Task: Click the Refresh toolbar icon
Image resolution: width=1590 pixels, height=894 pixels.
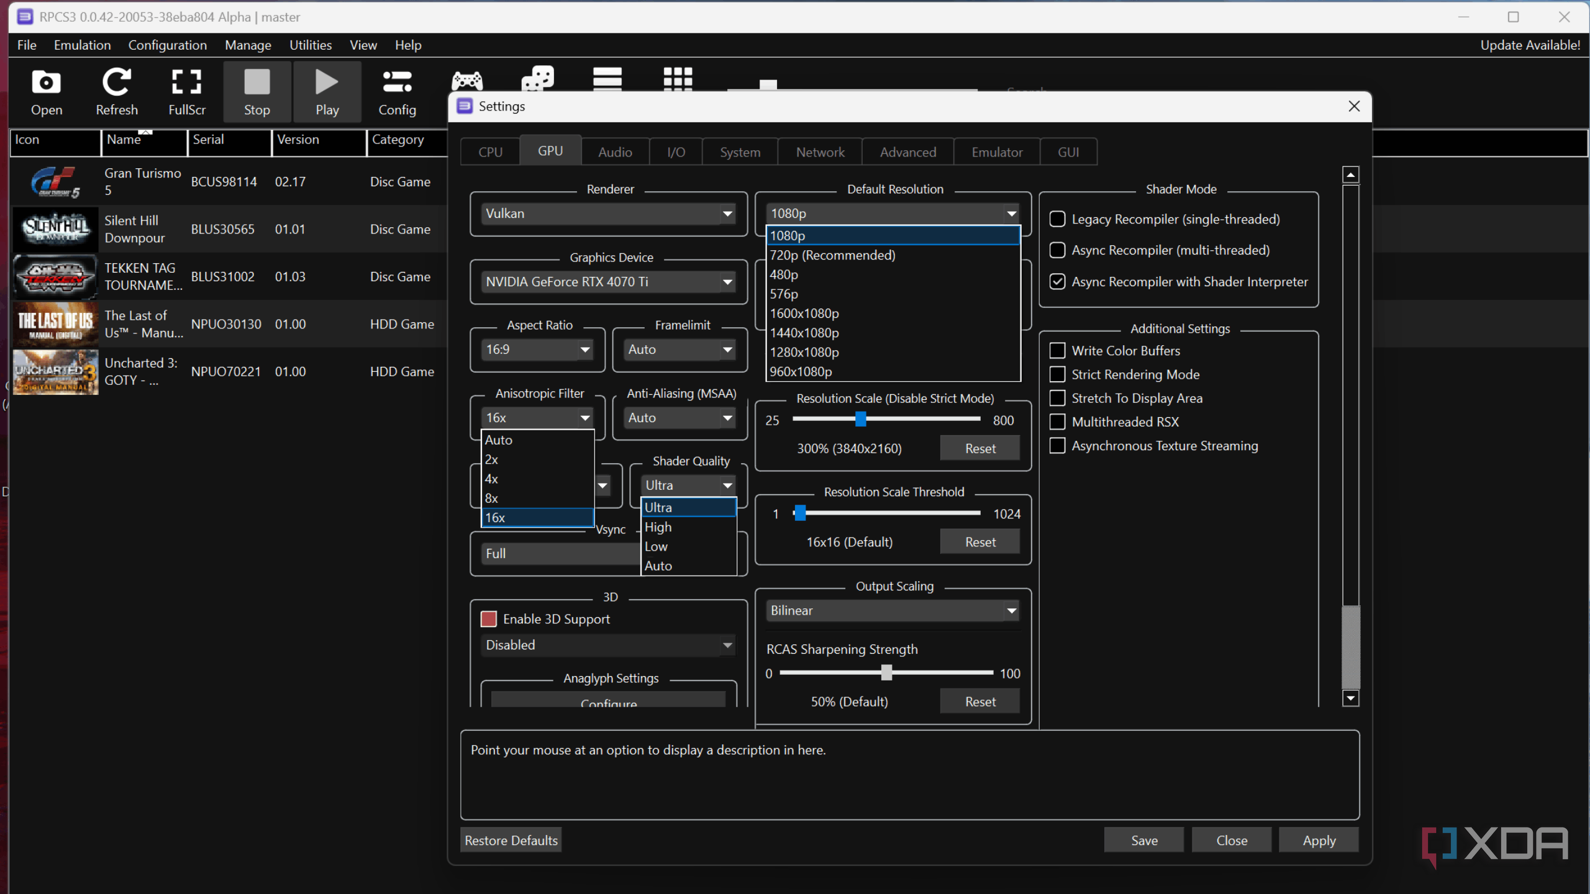Action: (x=117, y=92)
